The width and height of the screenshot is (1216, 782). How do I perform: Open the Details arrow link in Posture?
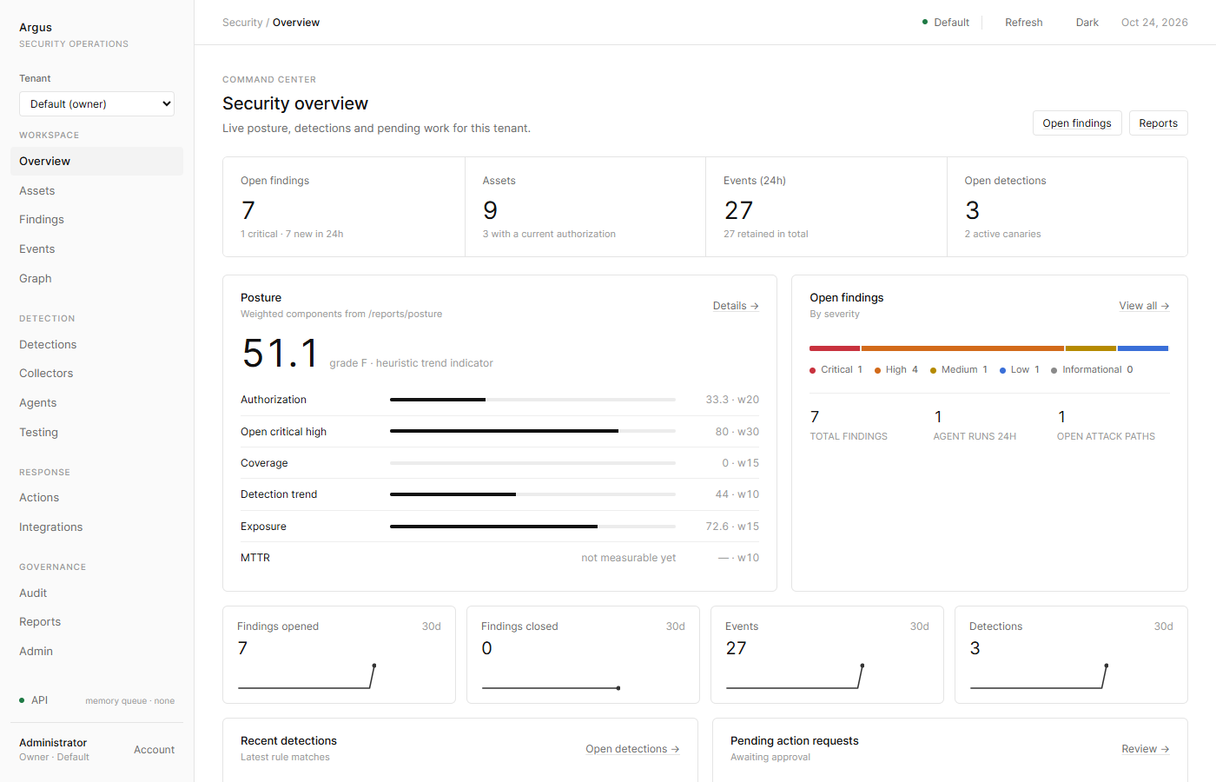click(736, 306)
